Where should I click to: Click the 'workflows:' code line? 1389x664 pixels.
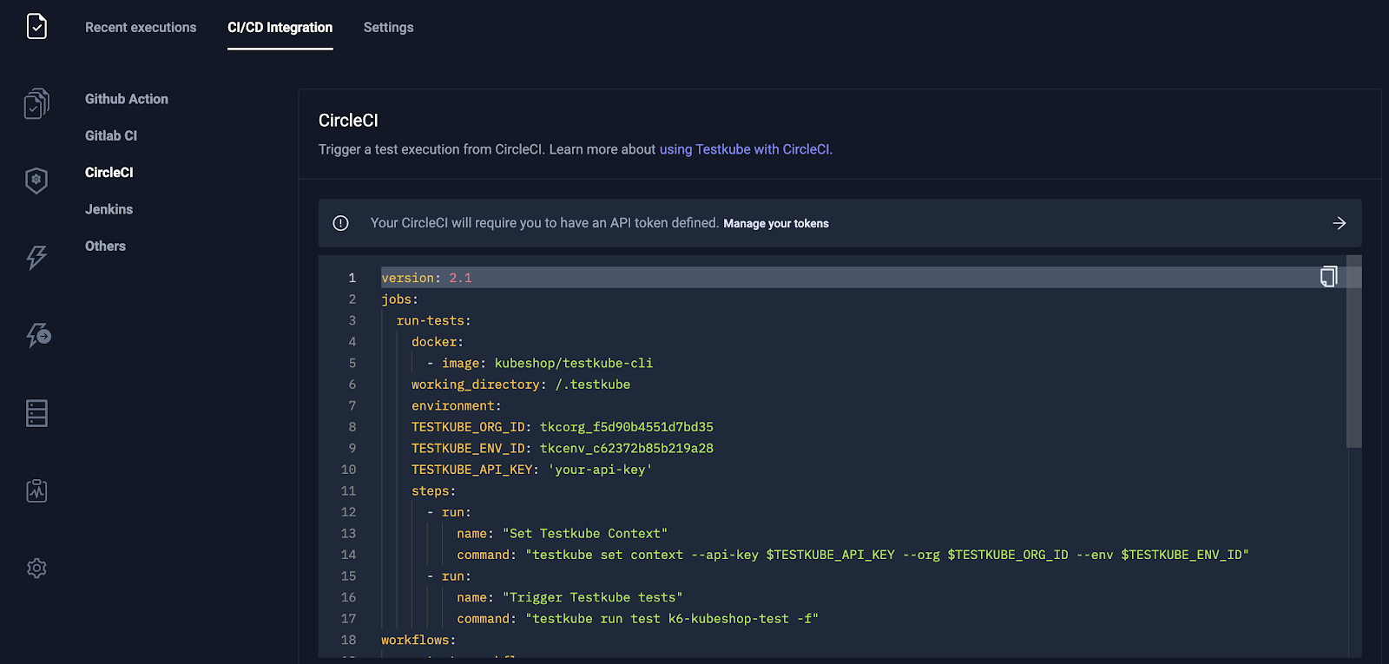[418, 640]
